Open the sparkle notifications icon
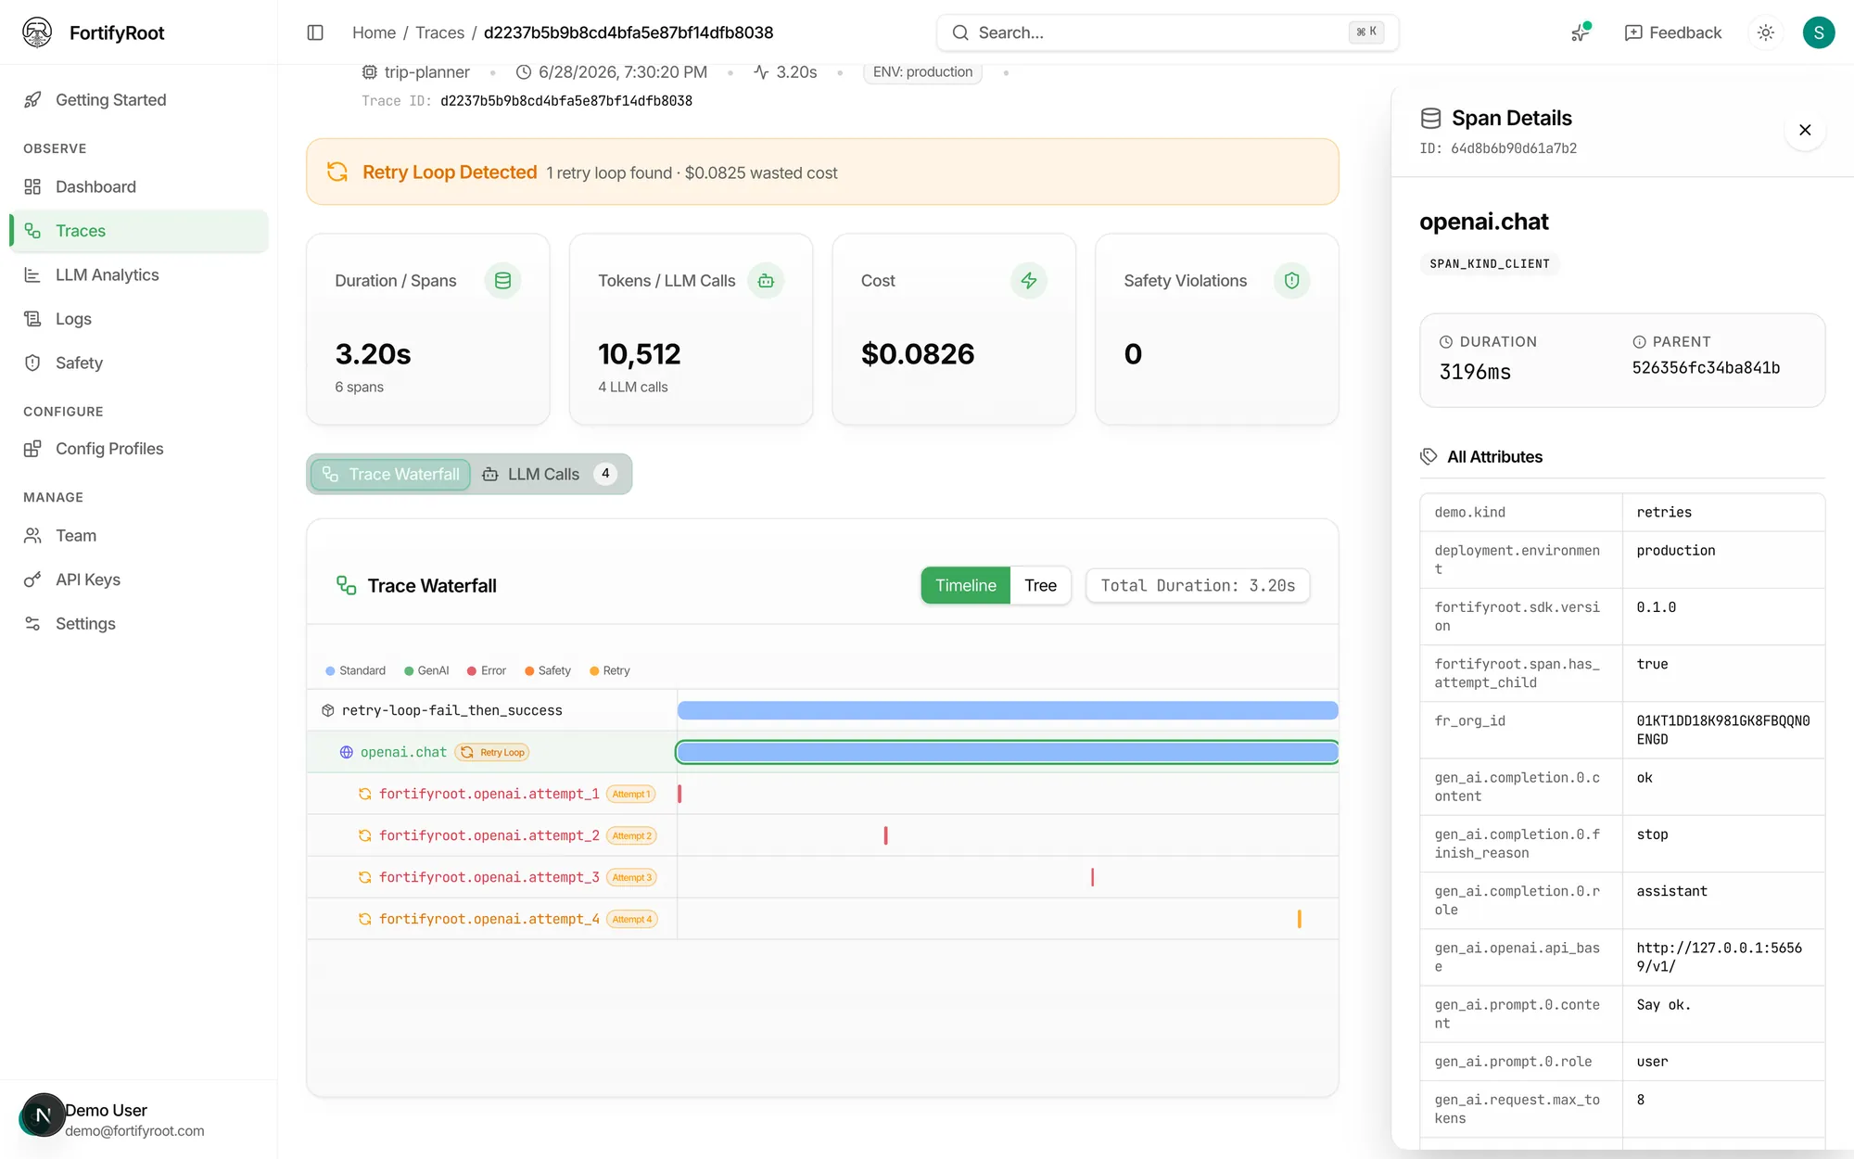The height and width of the screenshot is (1159, 1854). 1581,32
